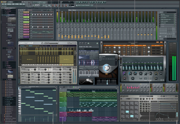Expand the Misc folder in the browser

pos(7,64)
